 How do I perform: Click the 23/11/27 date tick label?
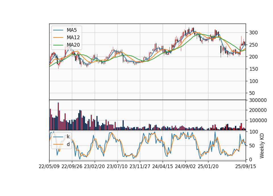(x=140, y=167)
